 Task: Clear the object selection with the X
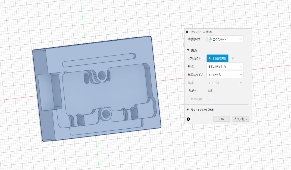point(233,58)
